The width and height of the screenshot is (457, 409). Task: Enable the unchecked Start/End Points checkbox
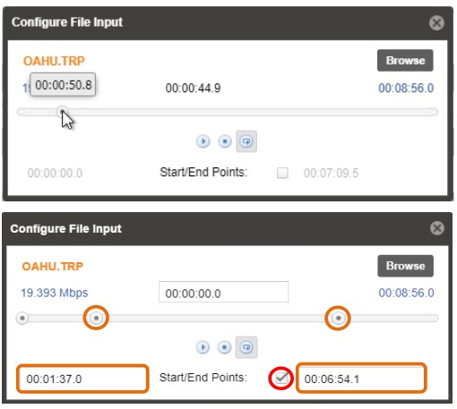tap(282, 173)
